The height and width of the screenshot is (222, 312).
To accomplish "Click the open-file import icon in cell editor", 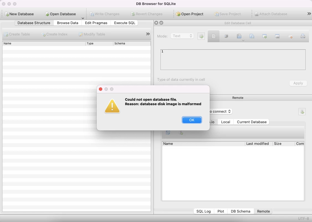I will [x=239, y=36].
